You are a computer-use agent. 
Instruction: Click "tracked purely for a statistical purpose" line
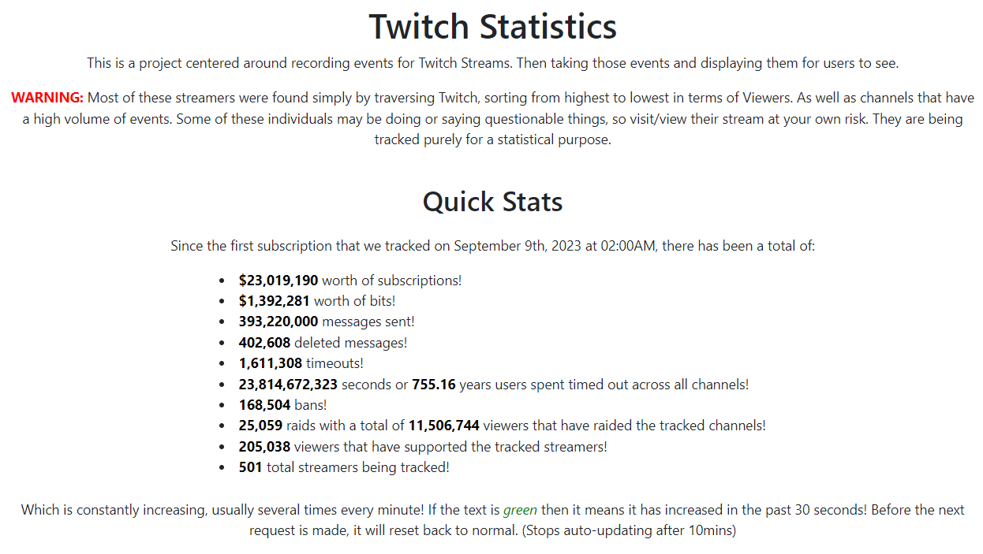tap(492, 140)
